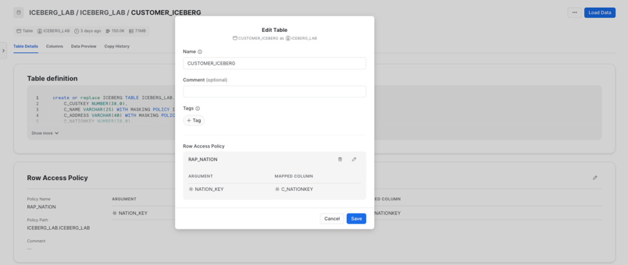
Task: Open the three-dots more options menu
Action: click(x=574, y=12)
